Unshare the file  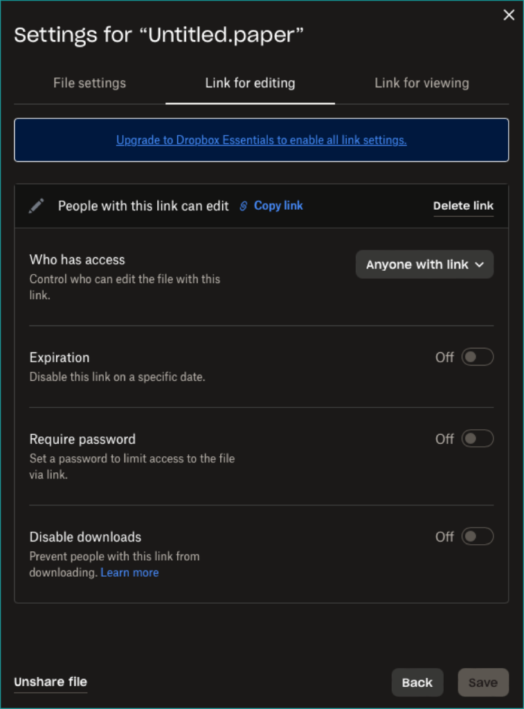50,681
